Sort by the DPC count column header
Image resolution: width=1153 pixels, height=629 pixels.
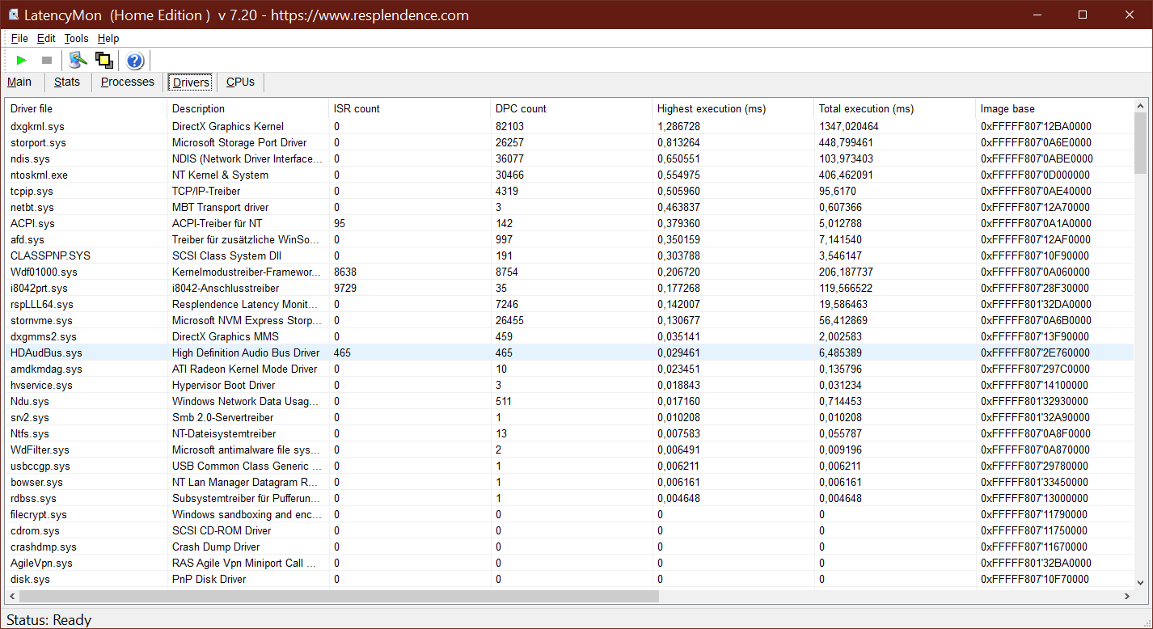[x=521, y=108]
